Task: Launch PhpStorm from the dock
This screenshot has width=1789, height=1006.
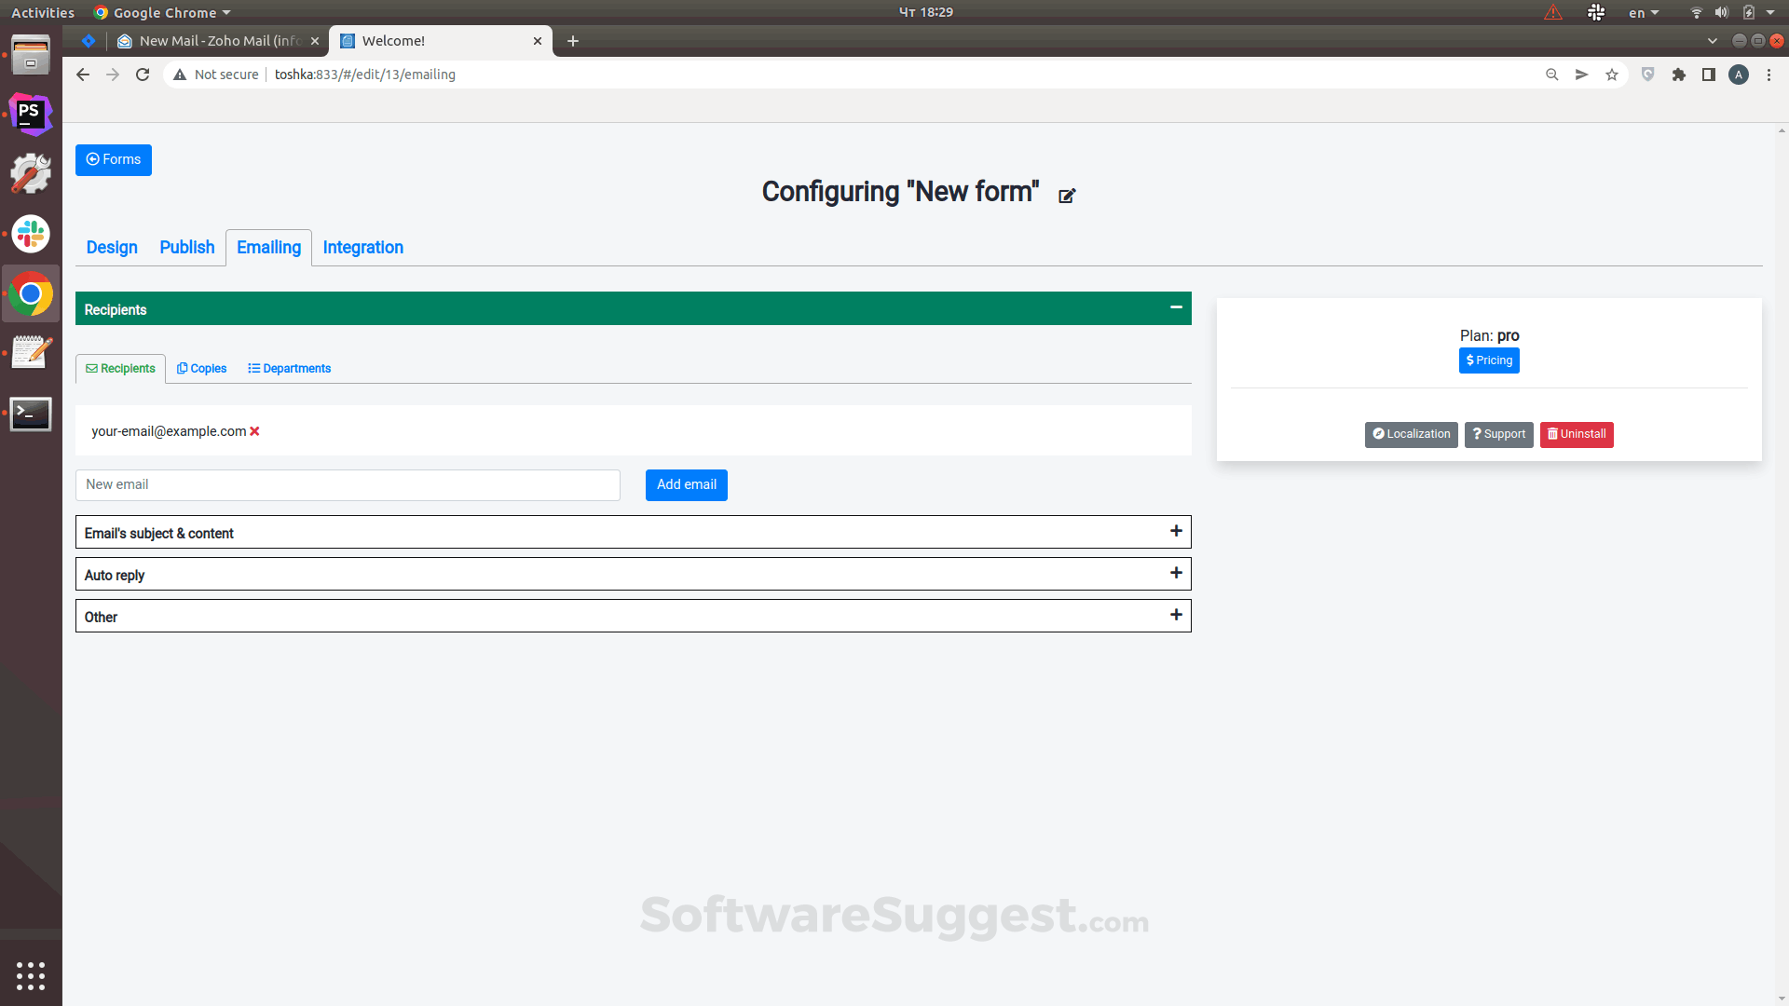Action: tap(31, 114)
